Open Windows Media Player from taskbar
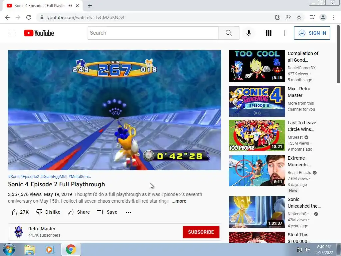Viewport: 341px width, 256px height. click(x=50, y=250)
